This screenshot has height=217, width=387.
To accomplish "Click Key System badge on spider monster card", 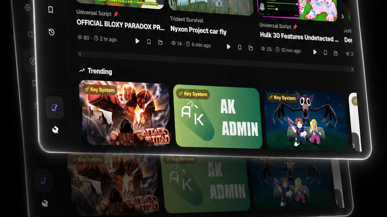I will [282, 98].
